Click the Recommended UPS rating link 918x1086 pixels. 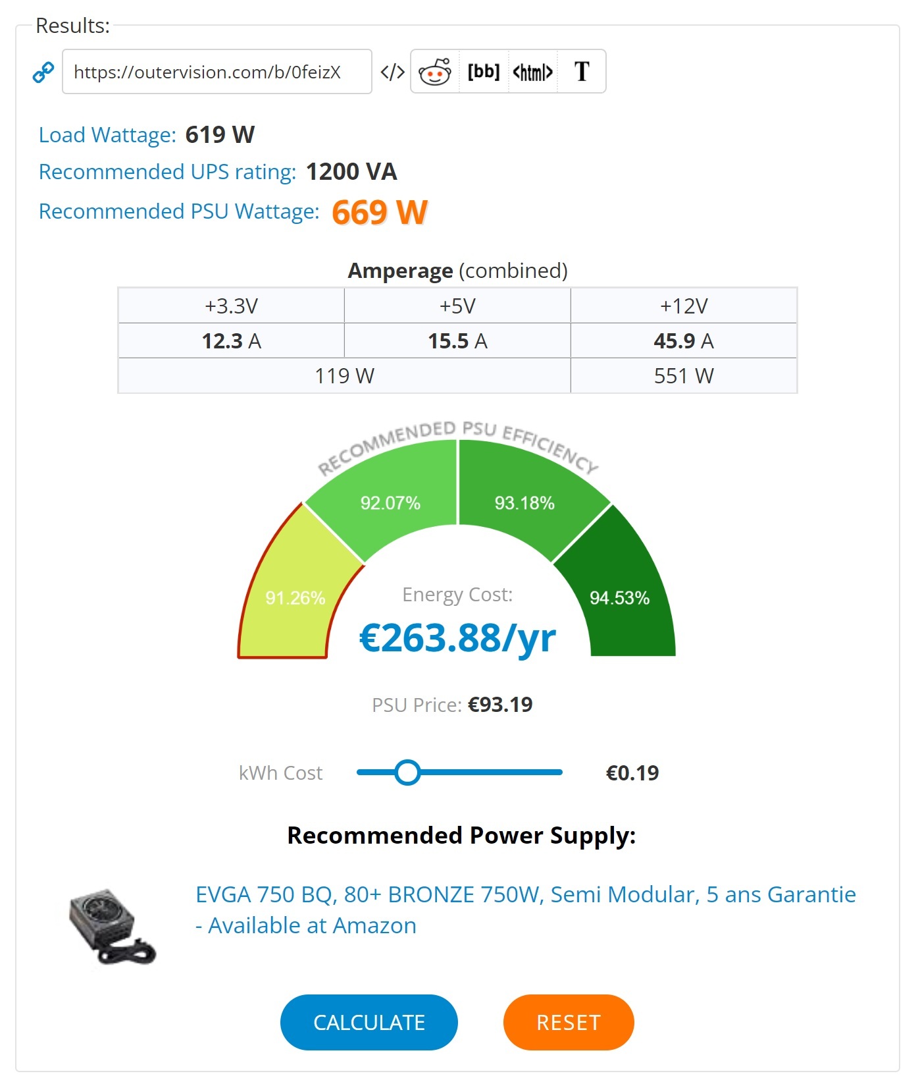pyautogui.click(x=168, y=172)
